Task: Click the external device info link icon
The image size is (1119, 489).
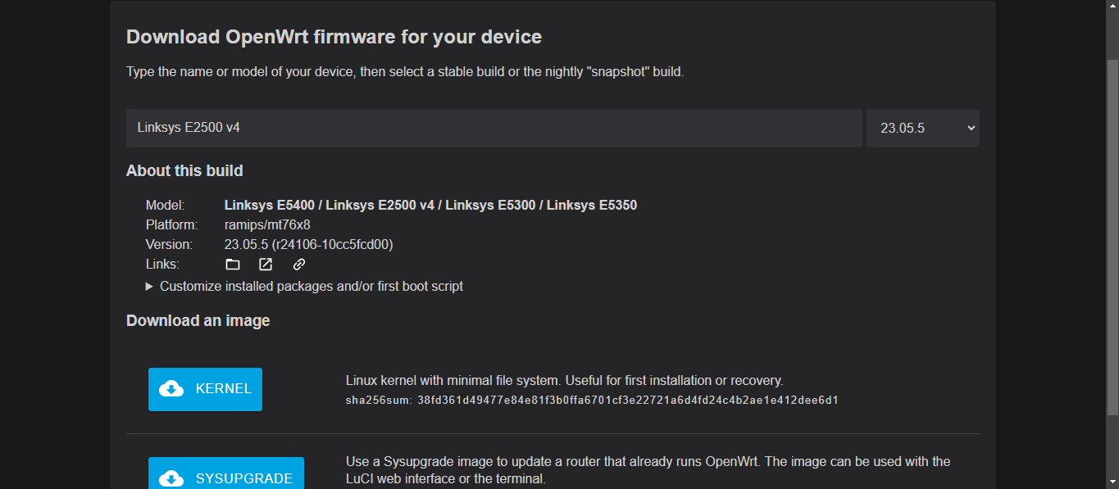Action: 266,265
